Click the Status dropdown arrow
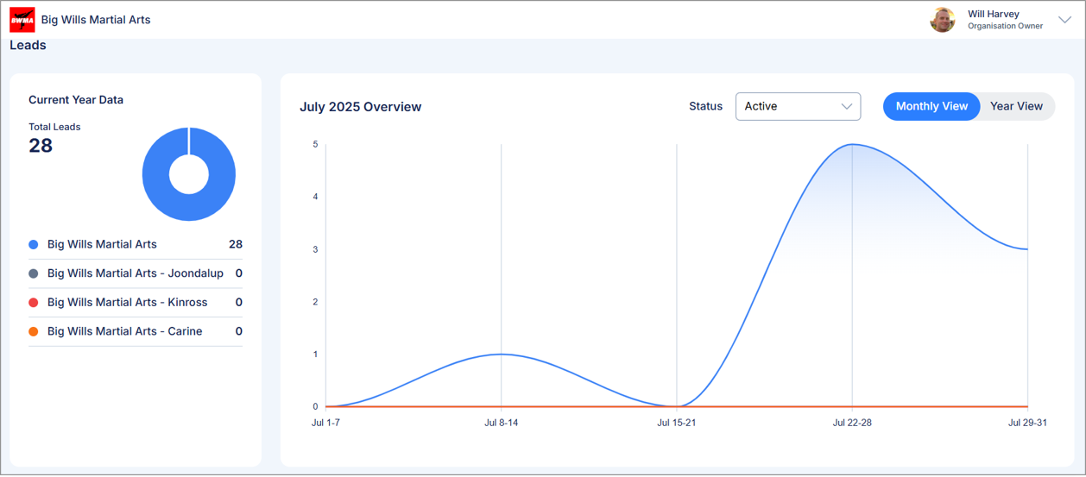This screenshot has height=477, width=1086. pos(846,106)
